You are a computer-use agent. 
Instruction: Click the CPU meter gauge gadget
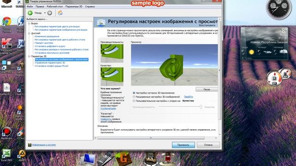[274, 78]
